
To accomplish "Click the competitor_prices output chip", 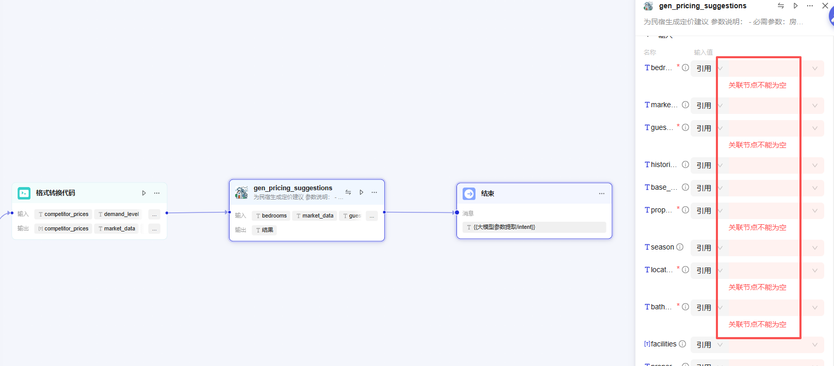I will click(x=63, y=228).
